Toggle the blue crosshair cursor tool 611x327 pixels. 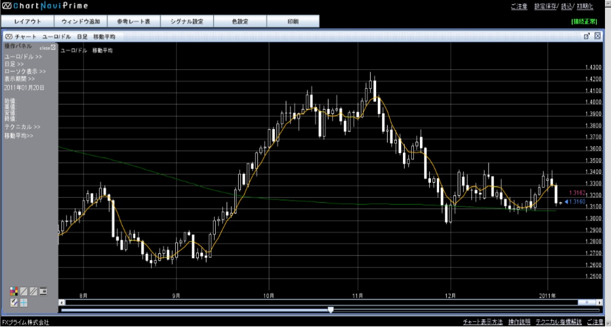[x=24, y=302]
